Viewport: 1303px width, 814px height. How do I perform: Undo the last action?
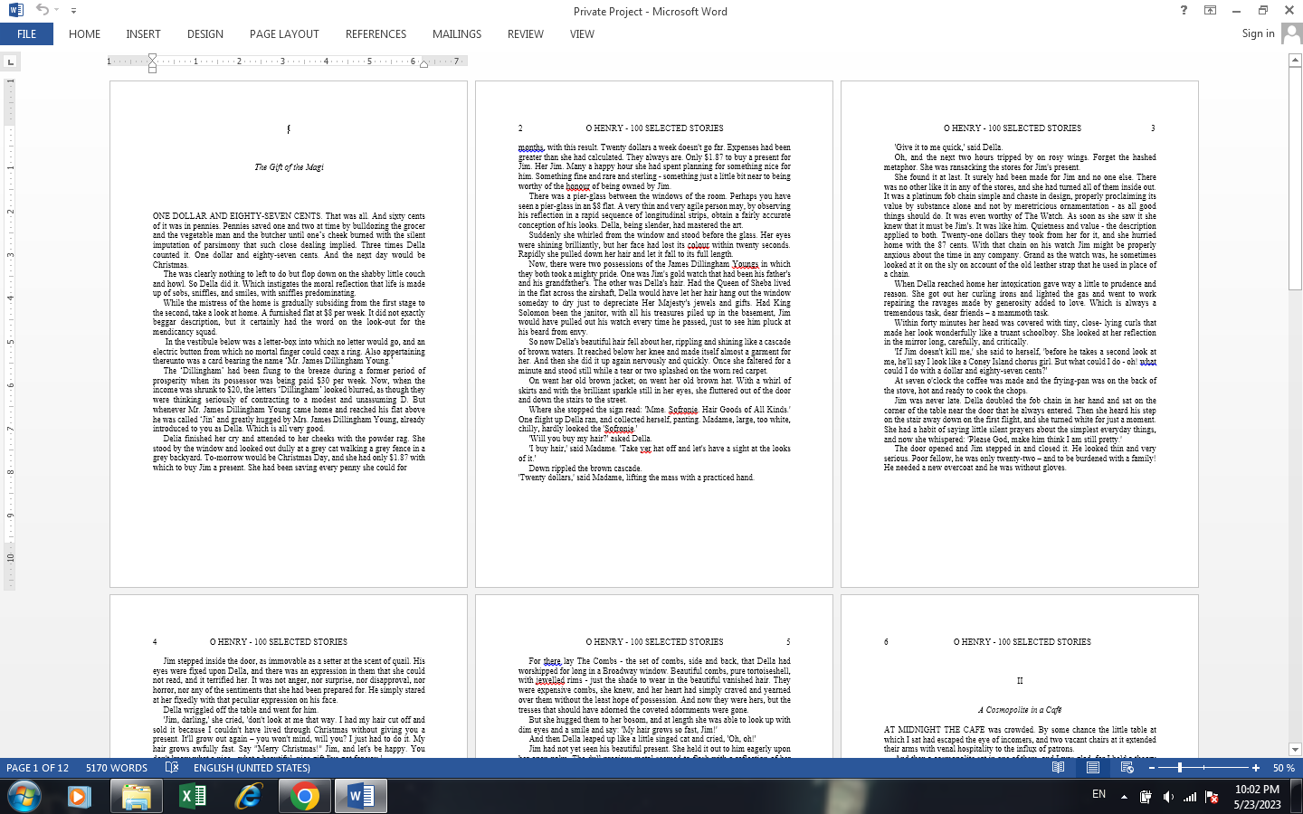coord(42,10)
